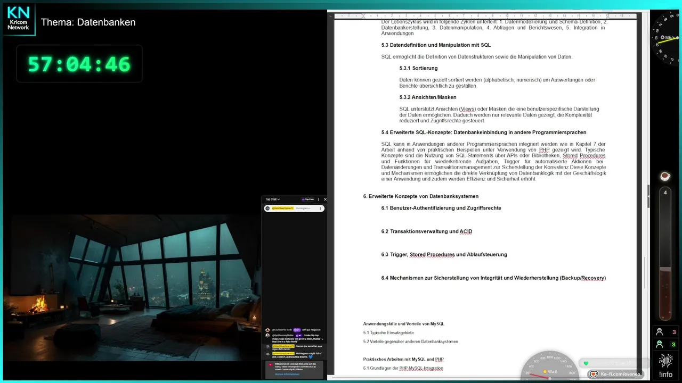Click the KN Kricom Network logo
This screenshot has height=383, width=682.
[19, 19]
